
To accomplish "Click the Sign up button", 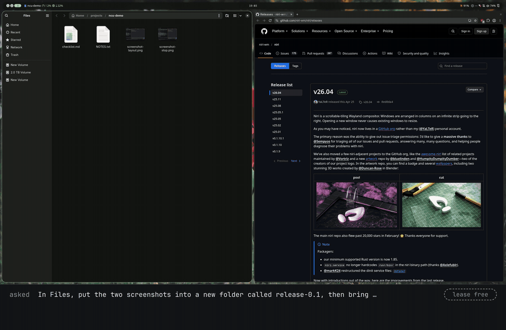I will [x=481, y=31].
